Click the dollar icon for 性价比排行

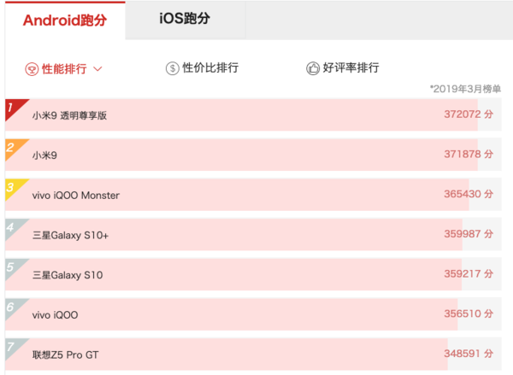172,68
